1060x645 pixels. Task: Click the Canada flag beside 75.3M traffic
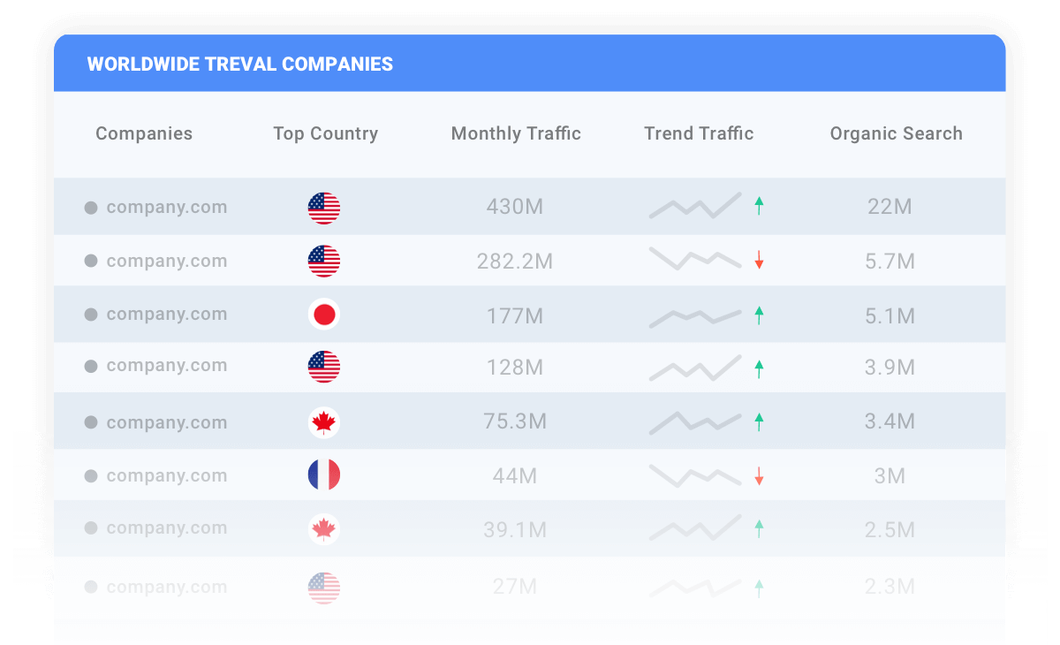pyautogui.click(x=323, y=421)
